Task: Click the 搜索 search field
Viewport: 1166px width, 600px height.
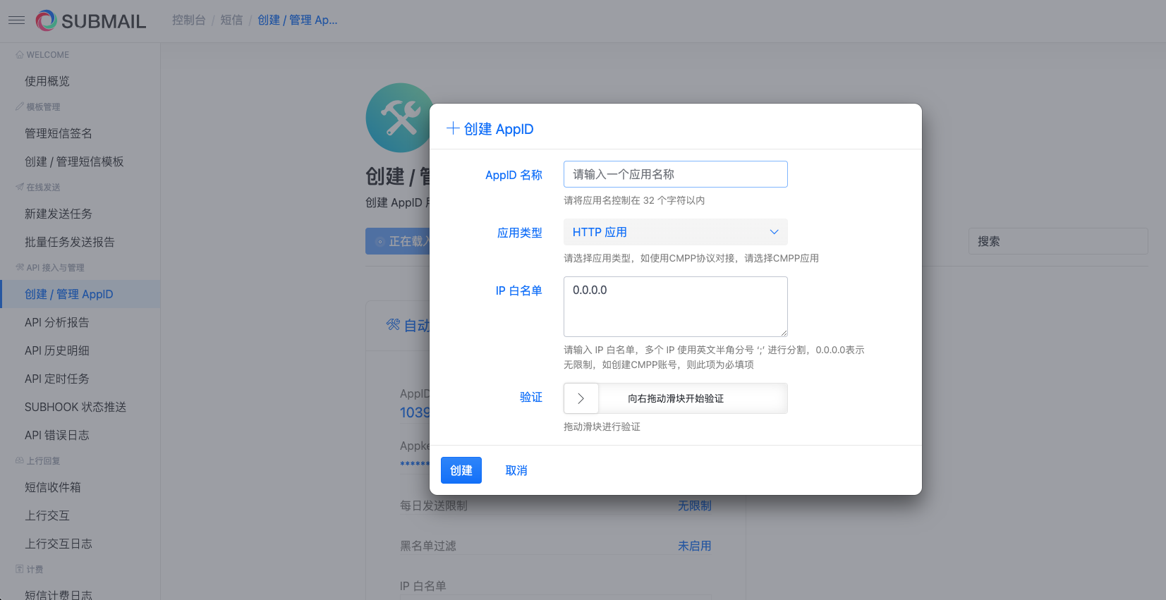Action: 1058,241
